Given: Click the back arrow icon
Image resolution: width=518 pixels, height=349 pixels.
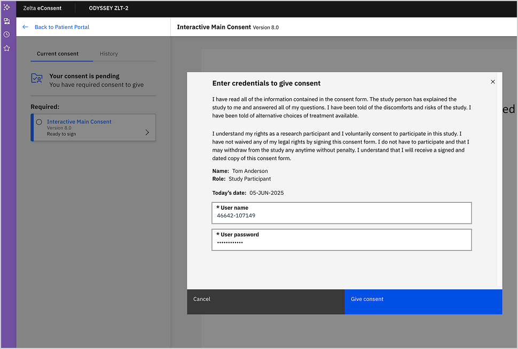Looking at the screenshot, I should (x=25, y=27).
